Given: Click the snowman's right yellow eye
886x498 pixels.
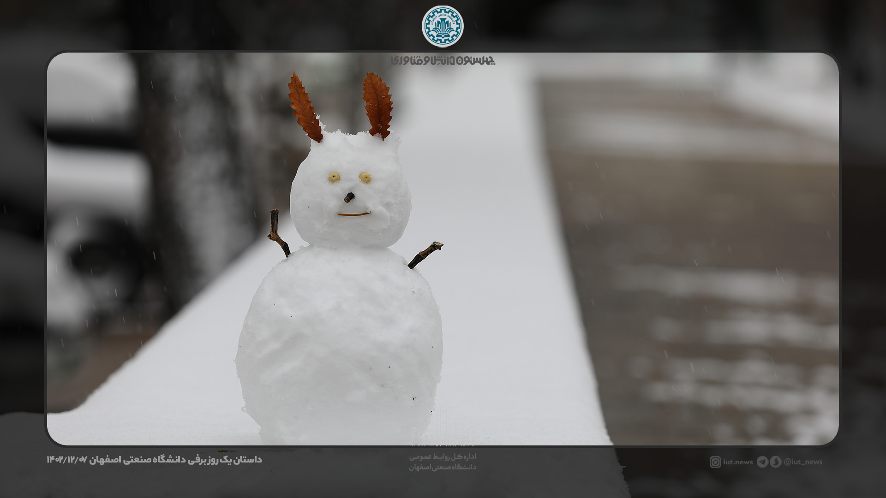Looking at the screenshot, I should click(365, 178).
